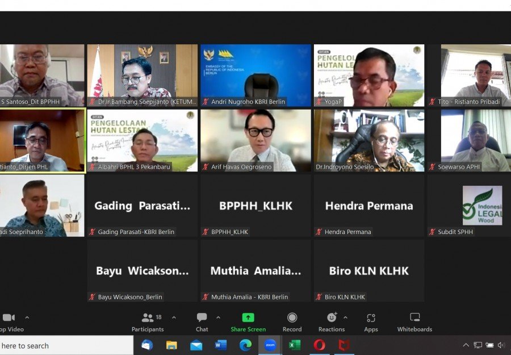Click the Indonesia Legal Wood logo tile
The height and width of the screenshot is (355, 511).
click(x=481, y=205)
